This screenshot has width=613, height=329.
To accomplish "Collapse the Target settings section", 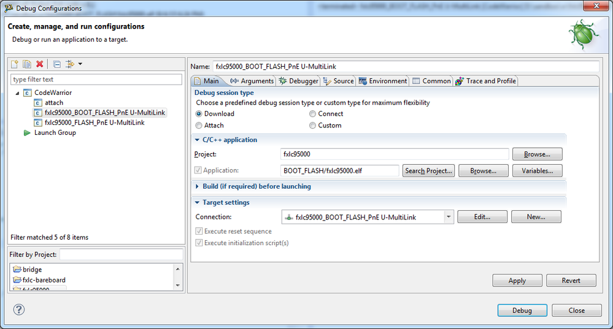I will [197, 203].
